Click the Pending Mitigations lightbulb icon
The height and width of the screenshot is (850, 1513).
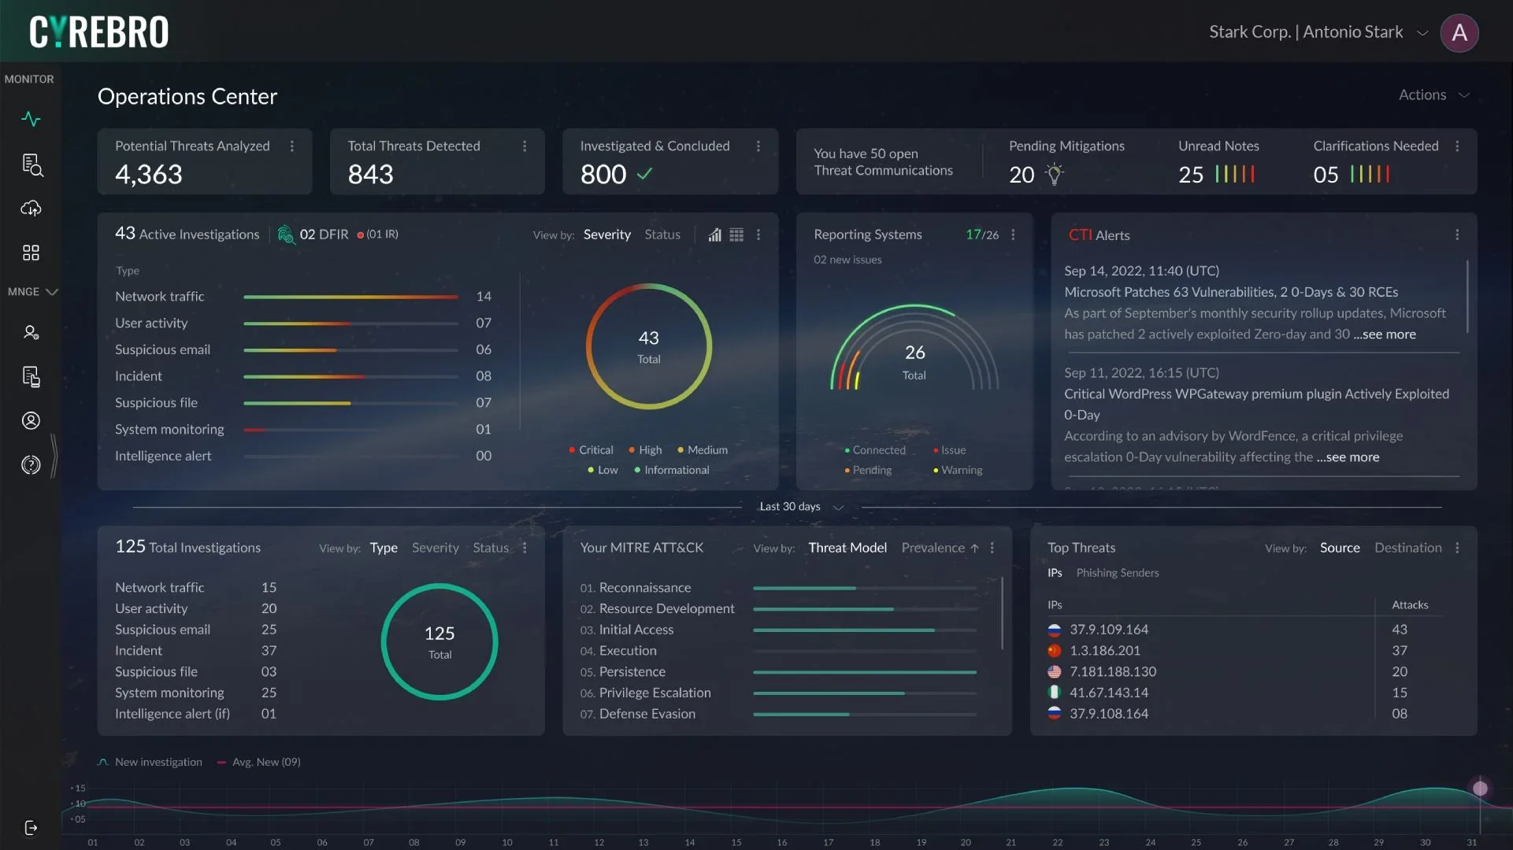[1055, 174]
